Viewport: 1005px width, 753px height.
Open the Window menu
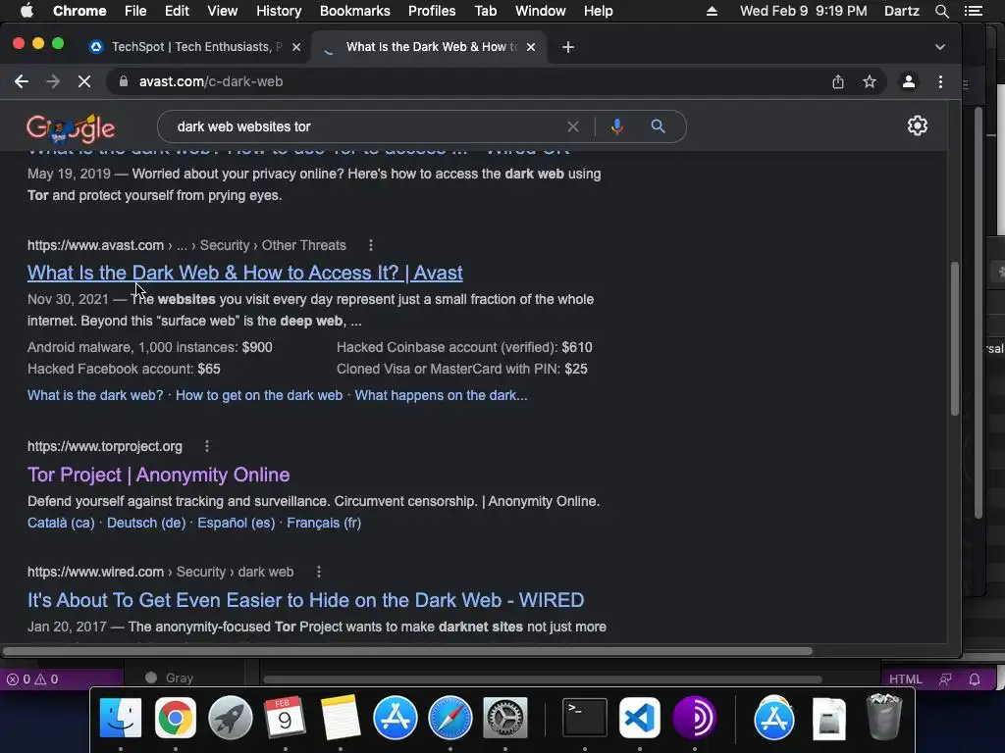540,11
